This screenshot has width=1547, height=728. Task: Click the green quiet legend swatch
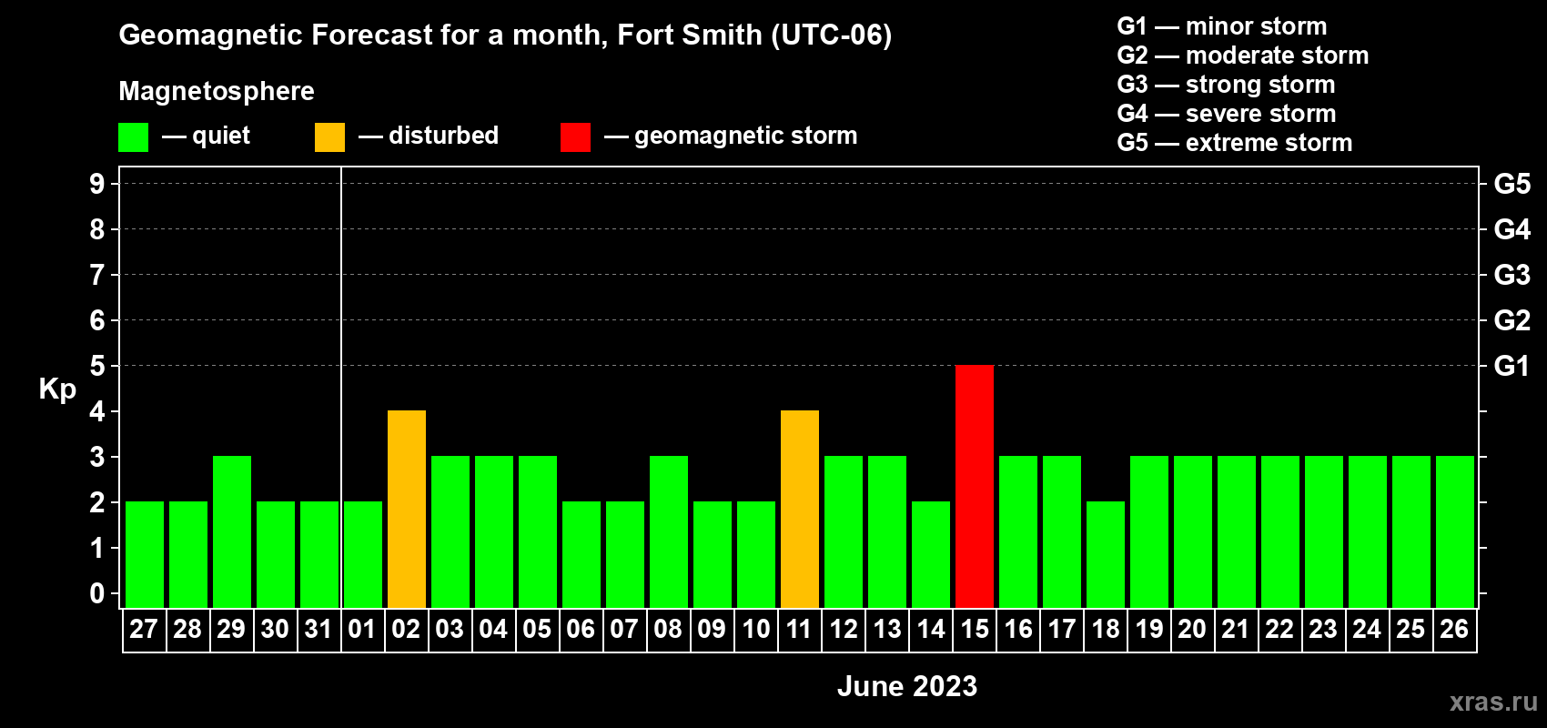click(133, 137)
